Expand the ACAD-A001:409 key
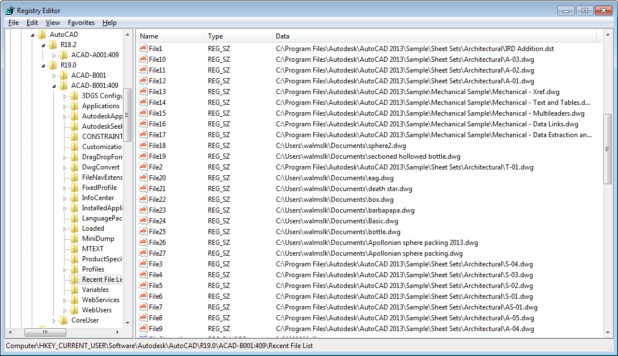The width and height of the screenshot is (618, 356). point(54,56)
